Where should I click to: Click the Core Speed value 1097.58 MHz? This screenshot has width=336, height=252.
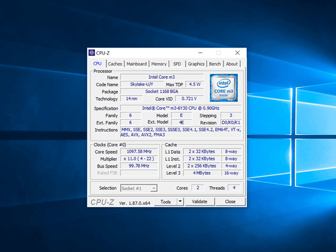point(139,152)
